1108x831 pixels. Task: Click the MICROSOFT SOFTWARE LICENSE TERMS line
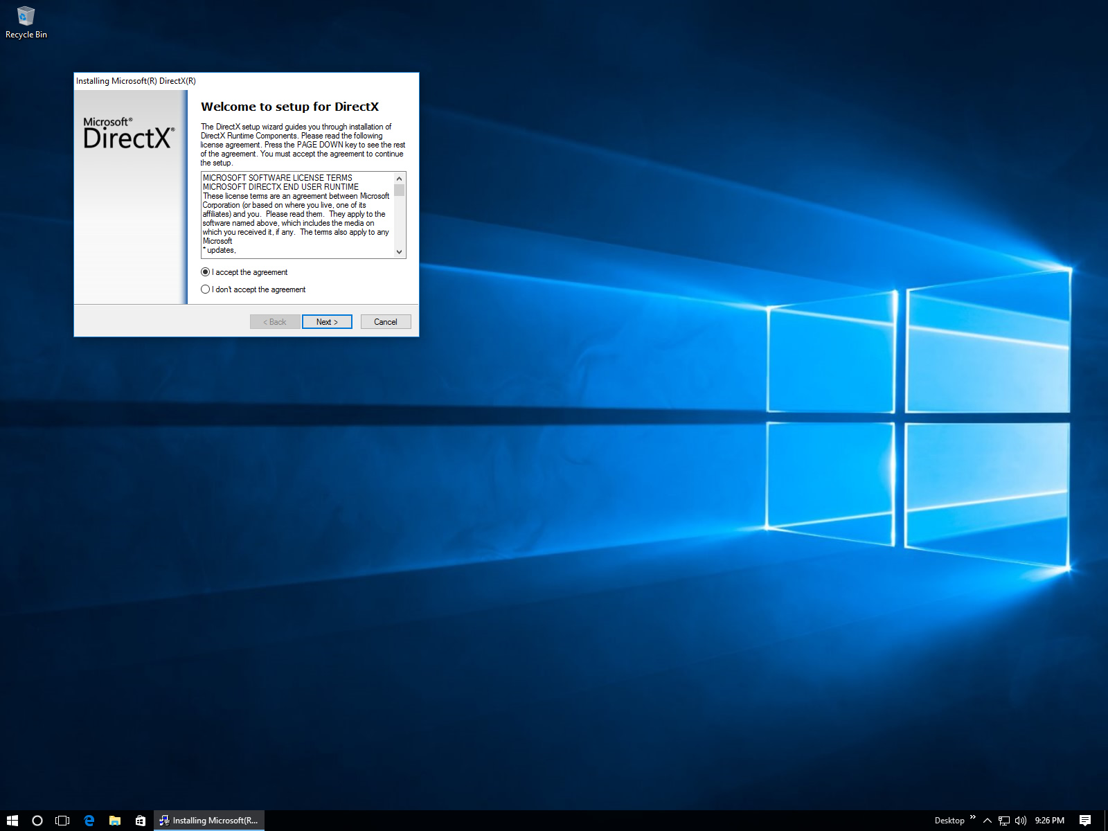tap(278, 178)
